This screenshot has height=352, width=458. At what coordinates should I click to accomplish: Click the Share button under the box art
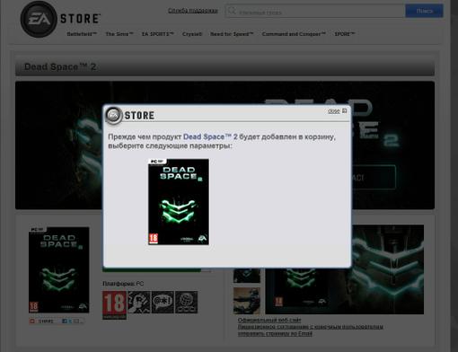[x=42, y=321]
